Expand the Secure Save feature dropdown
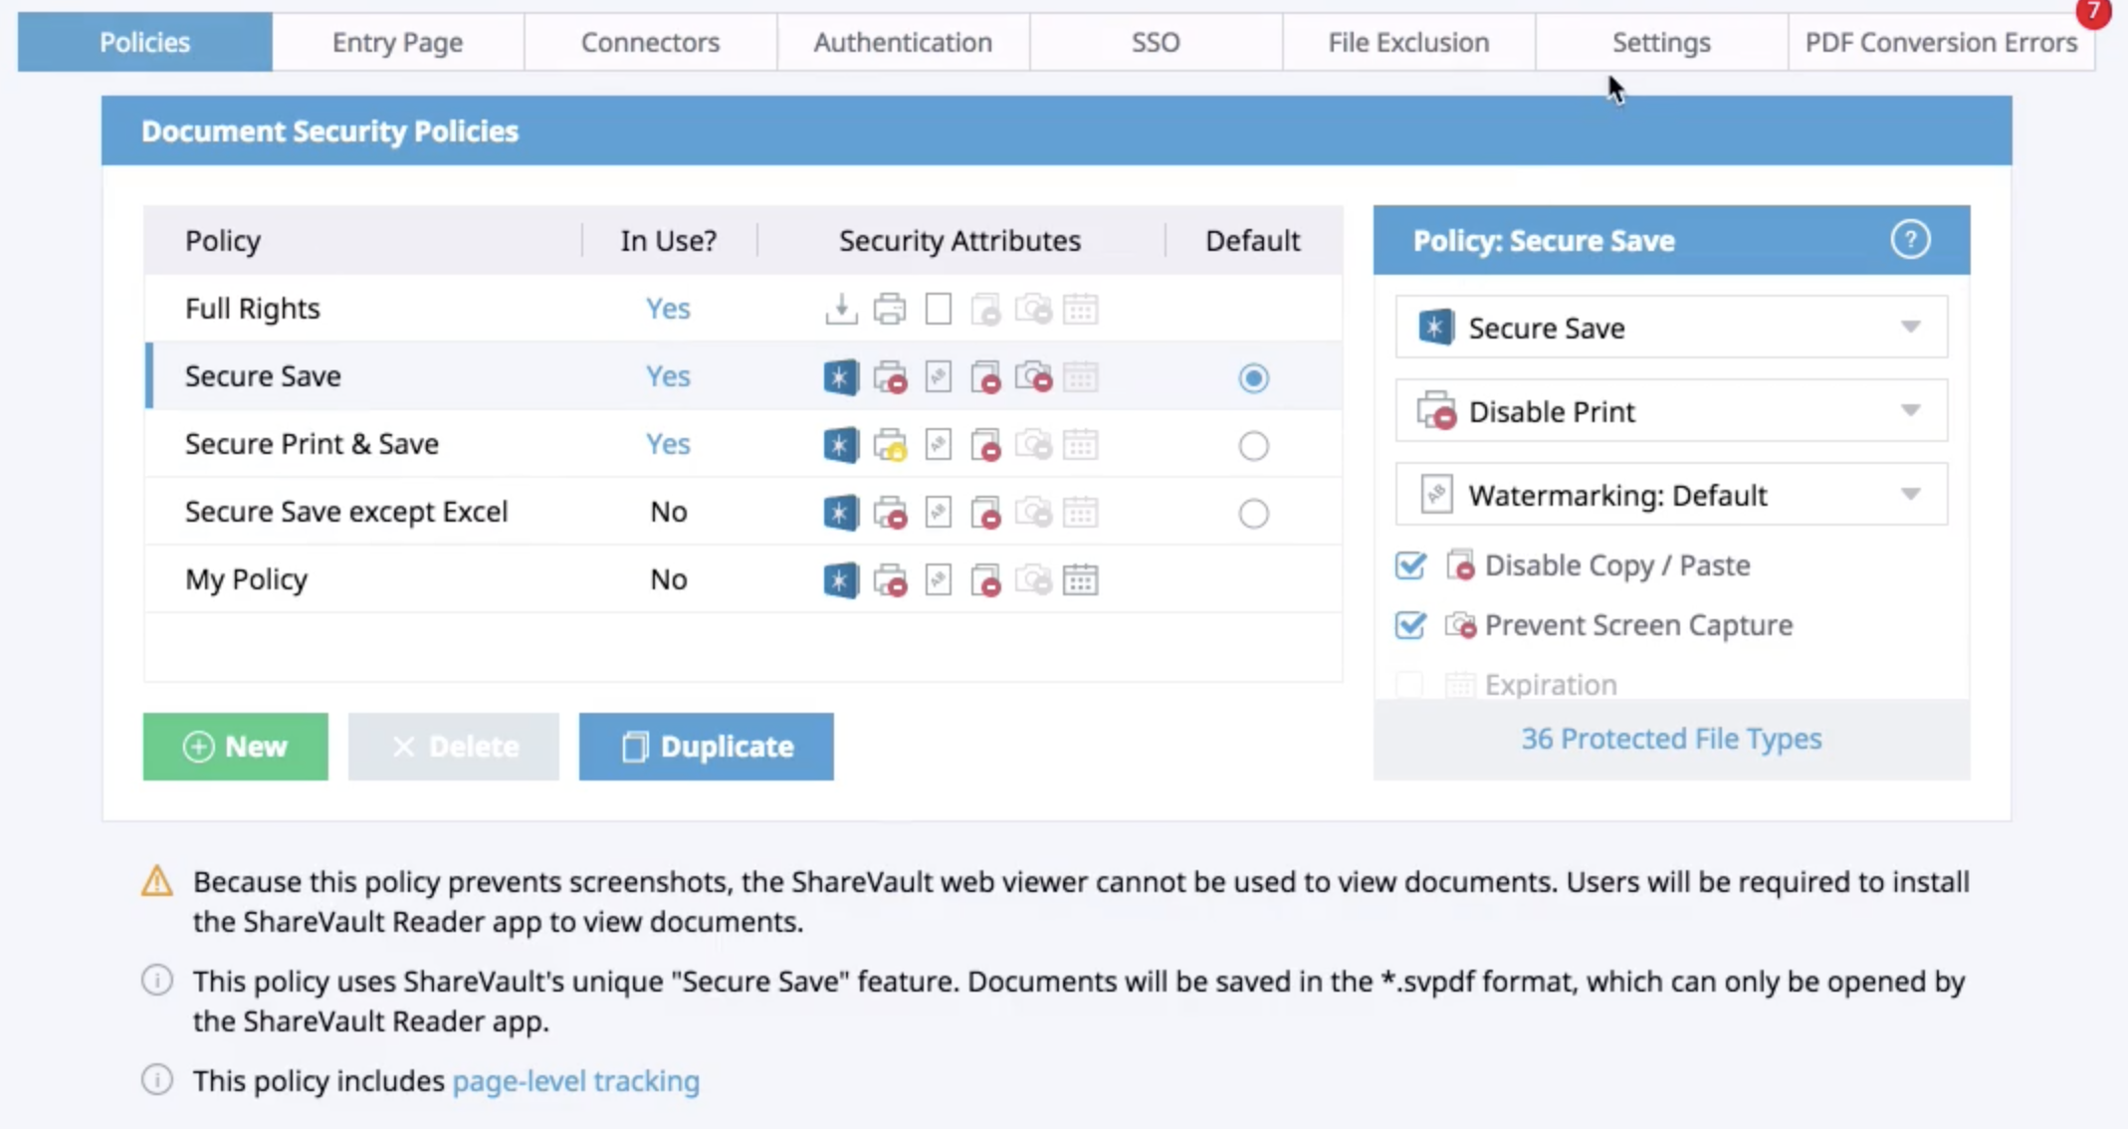Screen dimensions: 2128x1129 [x=1910, y=327]
